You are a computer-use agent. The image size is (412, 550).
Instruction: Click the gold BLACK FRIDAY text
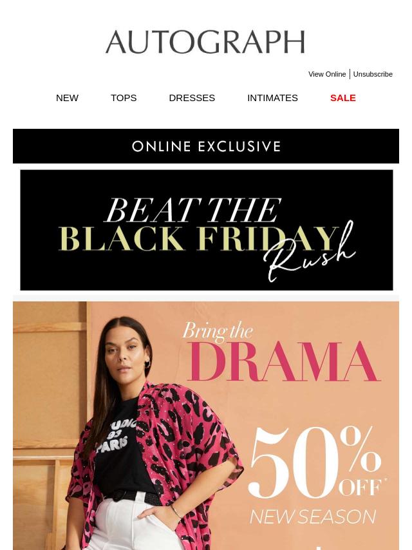coord(198,238)
